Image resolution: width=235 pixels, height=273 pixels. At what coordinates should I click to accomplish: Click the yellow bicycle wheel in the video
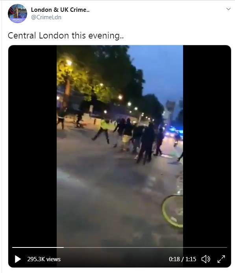(x=172, y=211)
